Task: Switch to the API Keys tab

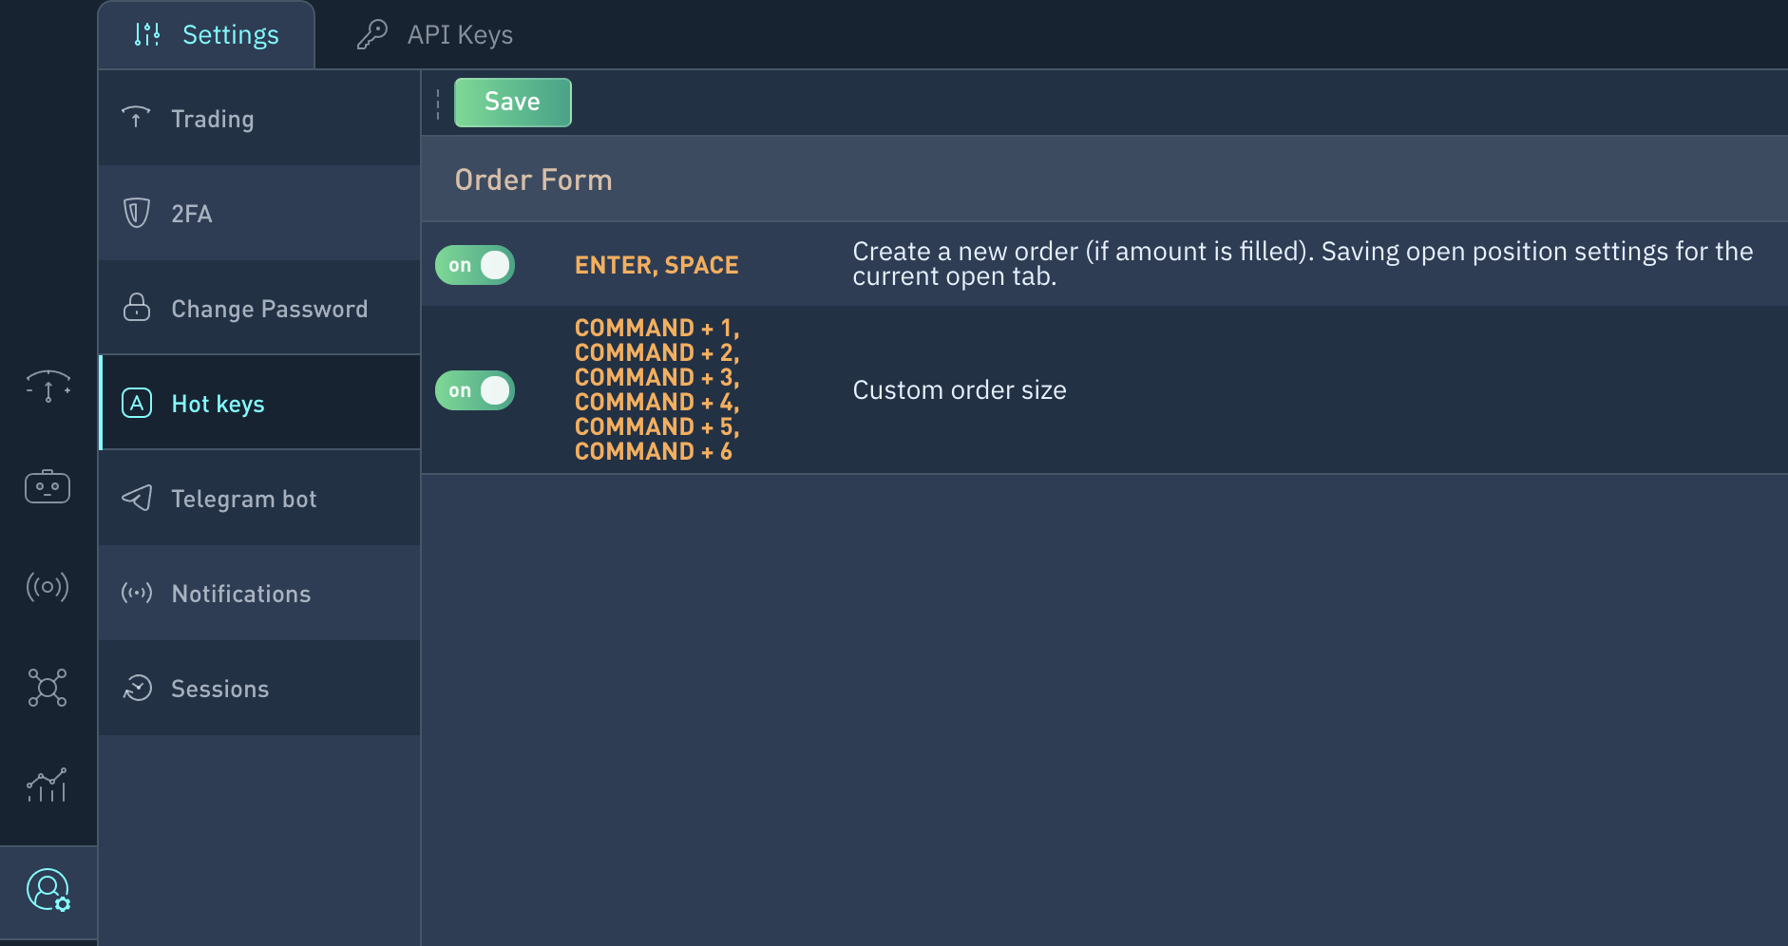Action: [434, 35]
